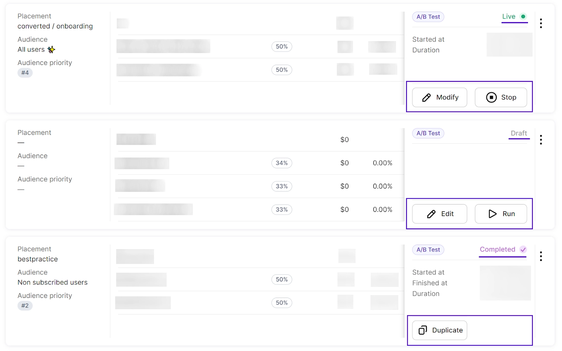Duplicate the completed A/B test

pos(439,330)
